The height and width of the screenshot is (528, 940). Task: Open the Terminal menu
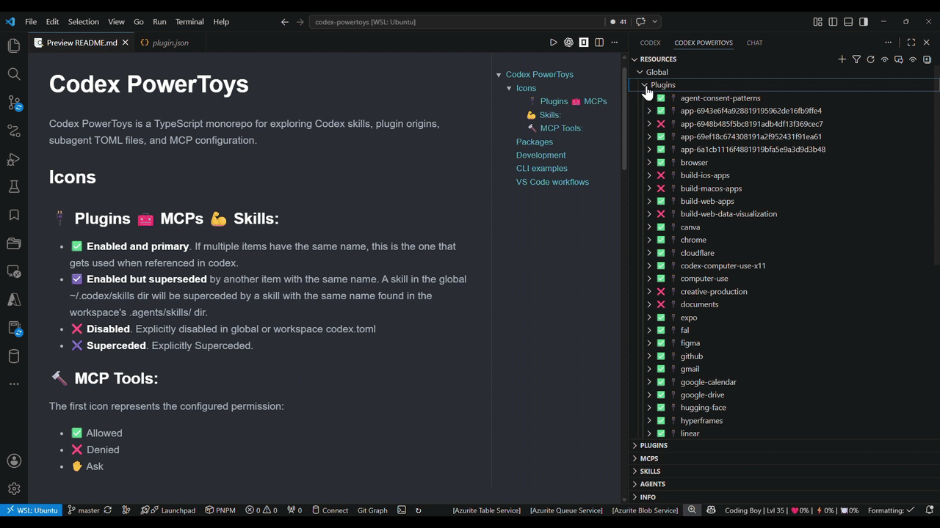(x=189, y=22)
